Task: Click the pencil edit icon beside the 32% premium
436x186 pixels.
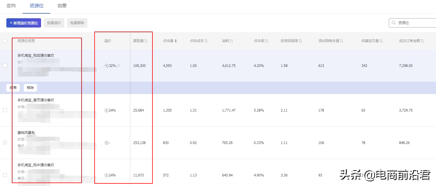Action: point(118,65)
